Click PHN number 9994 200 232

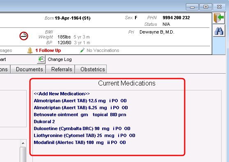pos(176,18)
